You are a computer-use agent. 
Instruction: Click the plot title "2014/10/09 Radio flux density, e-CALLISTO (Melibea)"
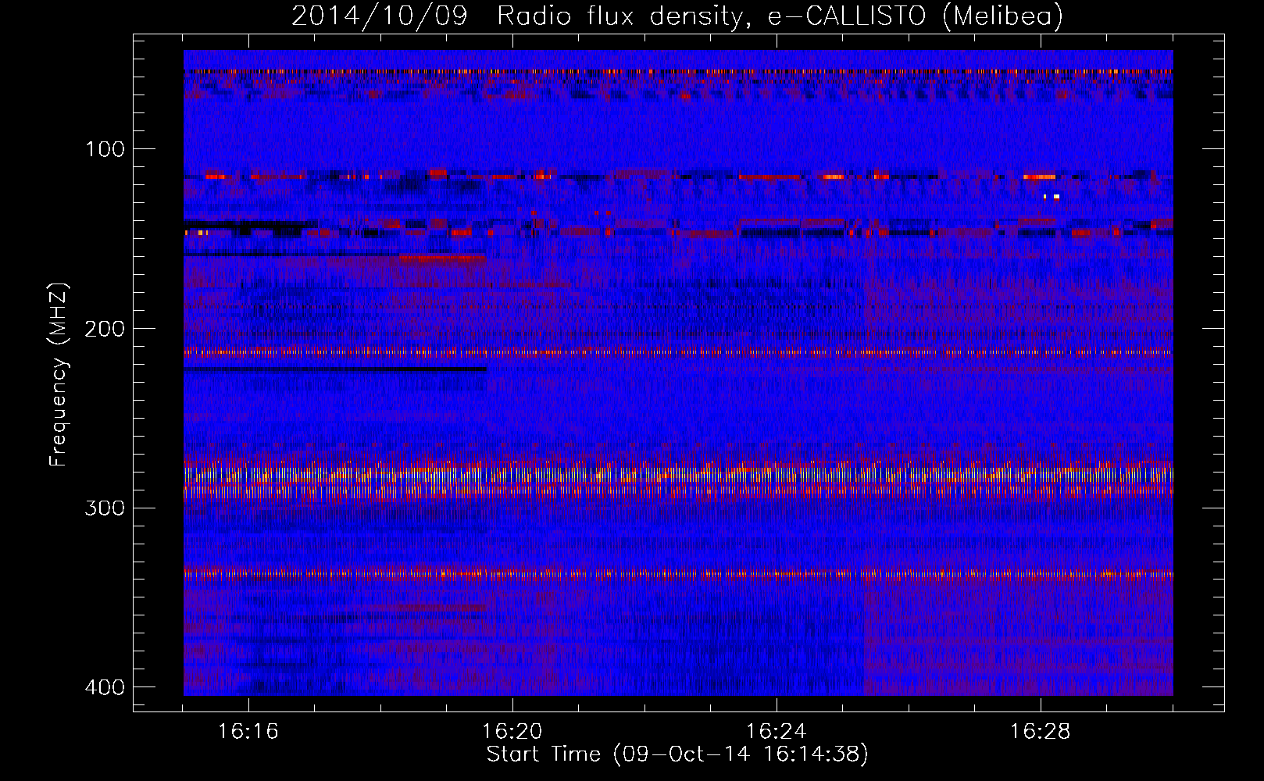coord(677,16)
